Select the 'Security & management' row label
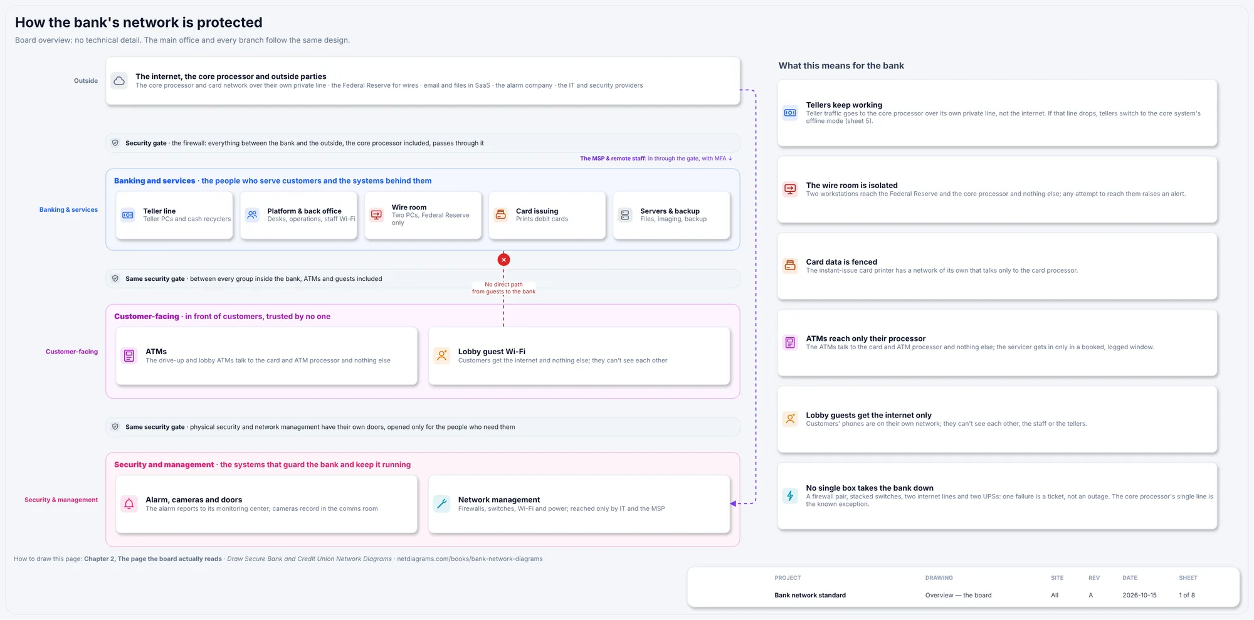The image size is (1254, 620). pos(61,500)
